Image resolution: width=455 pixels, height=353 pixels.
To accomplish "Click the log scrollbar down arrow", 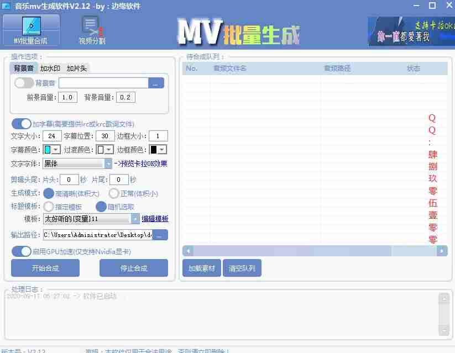I will point(444,330).
